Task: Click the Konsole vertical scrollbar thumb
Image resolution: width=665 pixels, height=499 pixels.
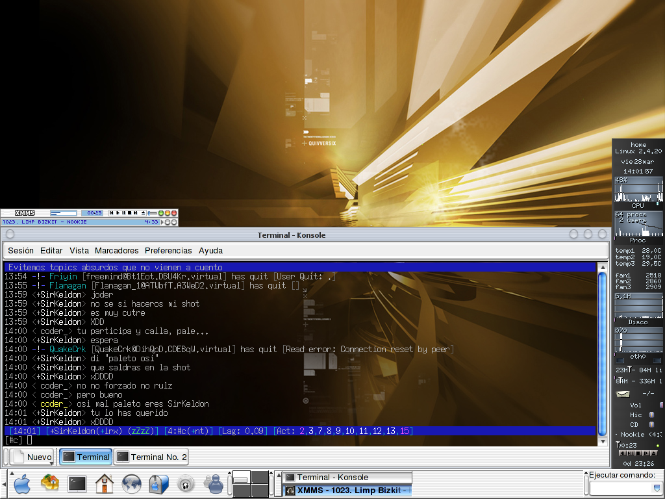Action: [x=602, y=354]
